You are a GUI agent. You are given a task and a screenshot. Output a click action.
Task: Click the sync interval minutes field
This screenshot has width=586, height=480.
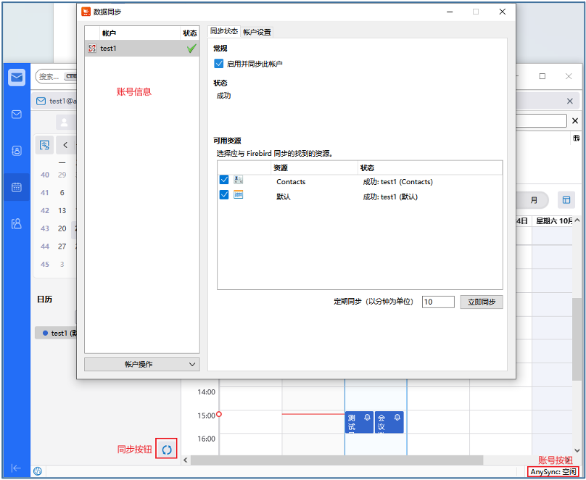pos(438,302)
